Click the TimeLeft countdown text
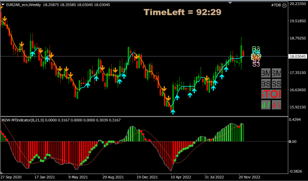The image size is (308, 181). (183, 12)
